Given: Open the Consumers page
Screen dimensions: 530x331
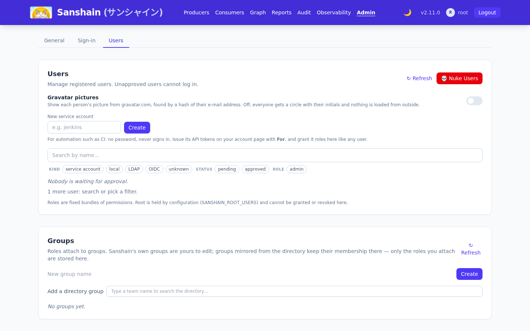Looking at the screenshot, I should tap(230, 13).
